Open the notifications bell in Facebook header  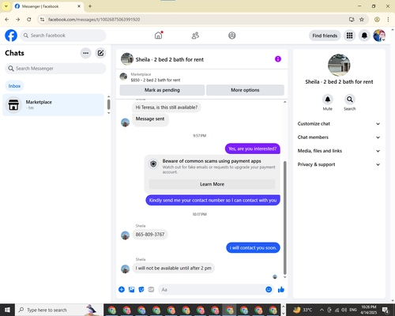[x=364, y=36]
